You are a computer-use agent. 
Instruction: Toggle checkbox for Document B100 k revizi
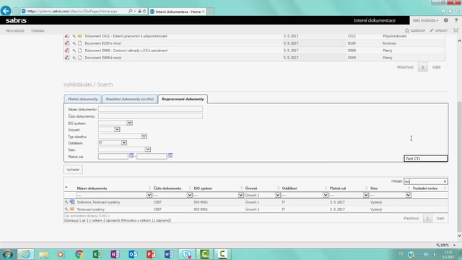tap(67, 43)
